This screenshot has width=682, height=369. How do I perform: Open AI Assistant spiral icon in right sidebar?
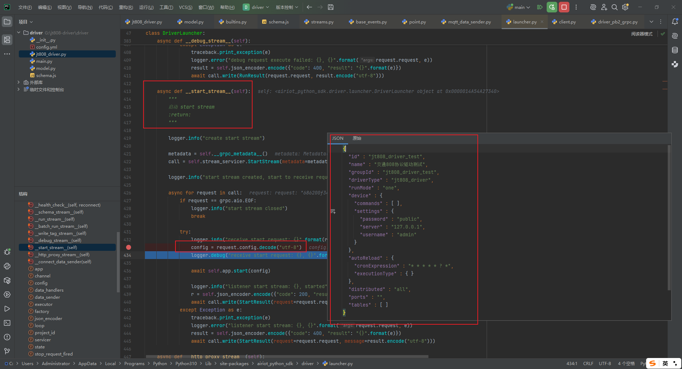[675, 36]
